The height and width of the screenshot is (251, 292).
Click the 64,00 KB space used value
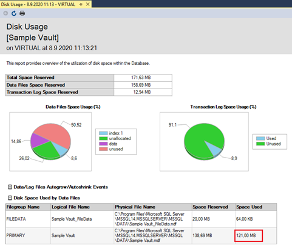pyautogui.click(x=244, y=219)
